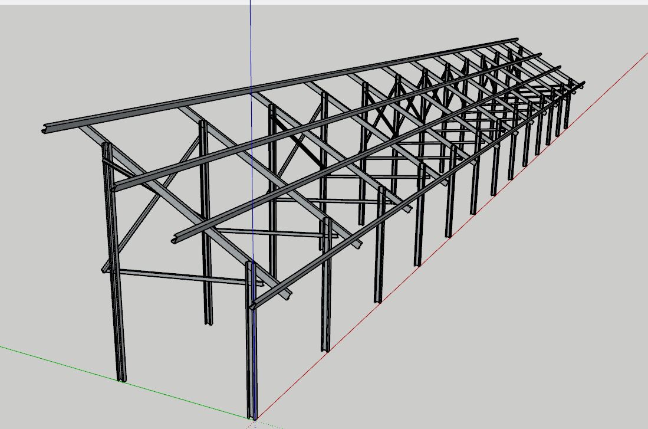648x429 pixels.
Task: Click the axis origin point at the bottom
Action: [253, 420]
